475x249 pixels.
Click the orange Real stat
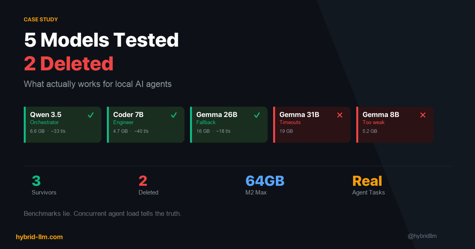tap(367, 181)
